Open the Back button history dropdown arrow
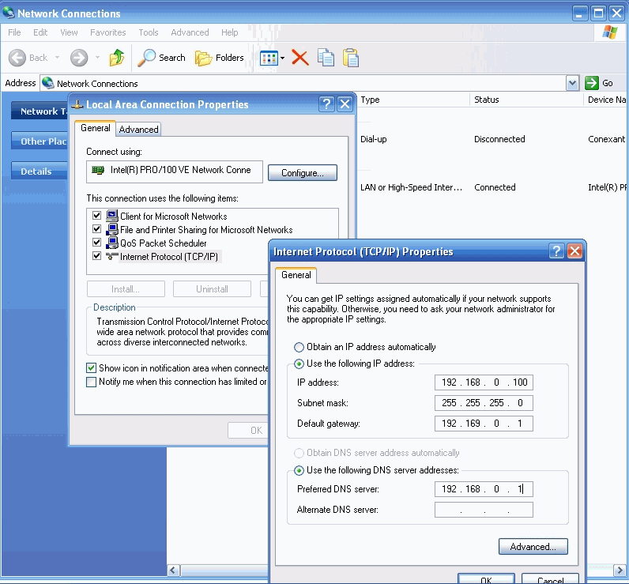Screen dimensions: 629x584 pos(58,58)
